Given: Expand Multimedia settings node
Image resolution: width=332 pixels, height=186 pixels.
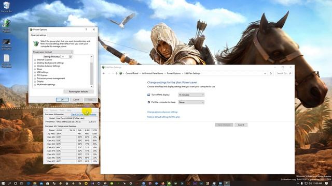Looking at the screenshot, I should [35, 85].
